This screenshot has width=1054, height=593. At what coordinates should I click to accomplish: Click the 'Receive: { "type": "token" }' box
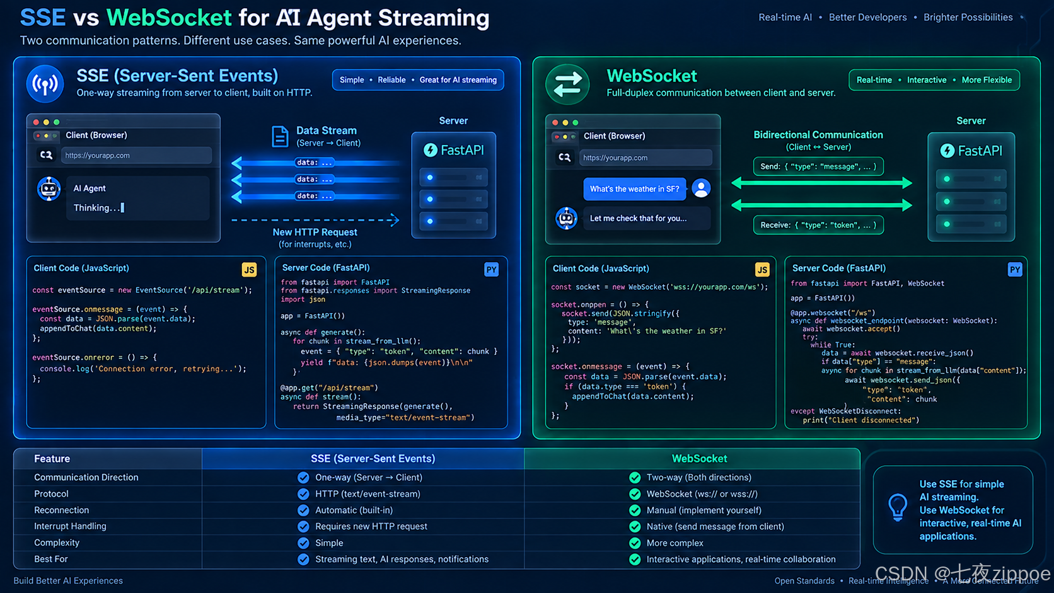(x=818, y=225)
